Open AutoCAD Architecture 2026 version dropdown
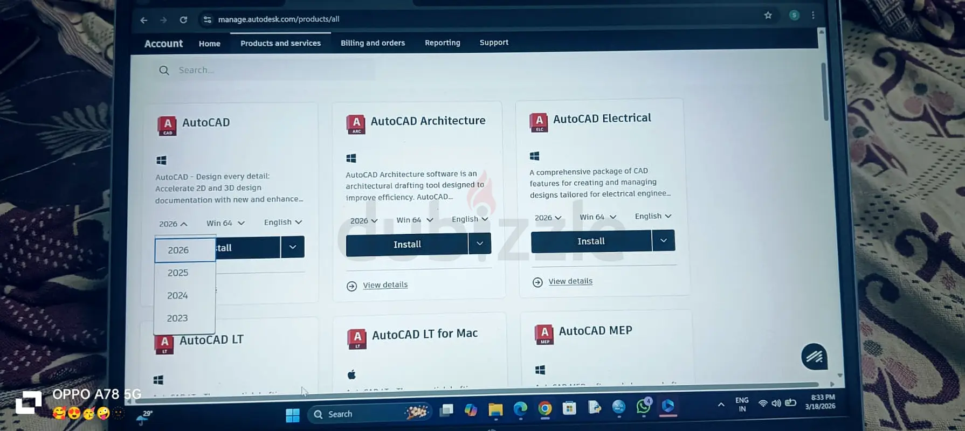The height and width of the screenshot is (431, 965). [x=364, y=221]
